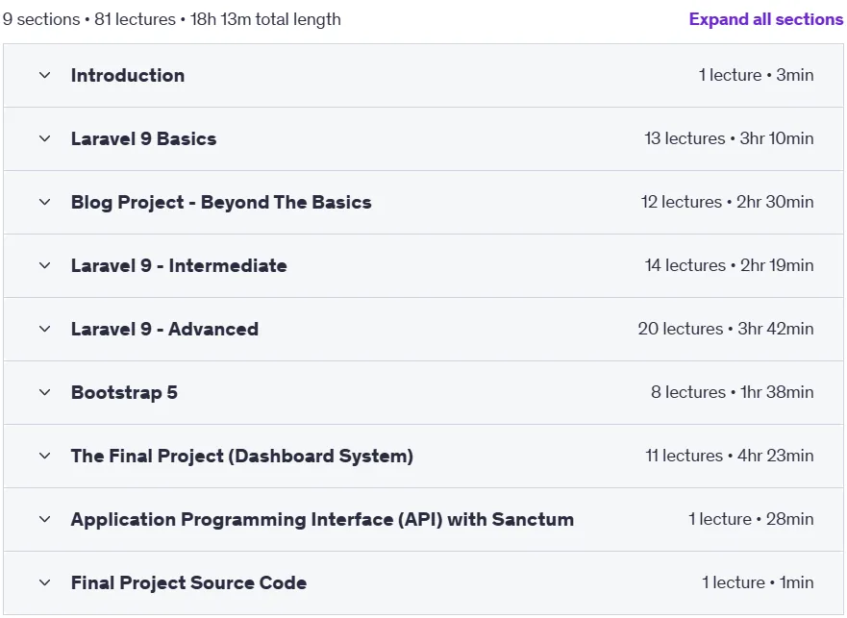Viewport: 847px width, 618px height.
Task: Expand chevron next to Laravel 9 - Advanced
Action: [45, 329]
